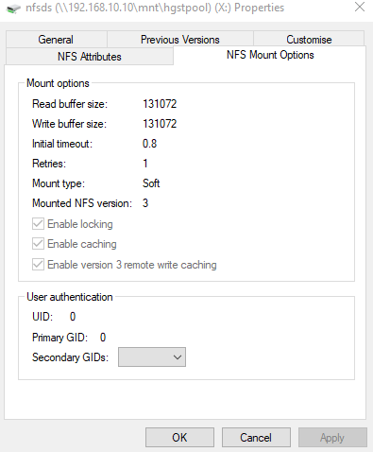Close the Properties dialog with X
373x452 pixels.
[x=360, y=7]
